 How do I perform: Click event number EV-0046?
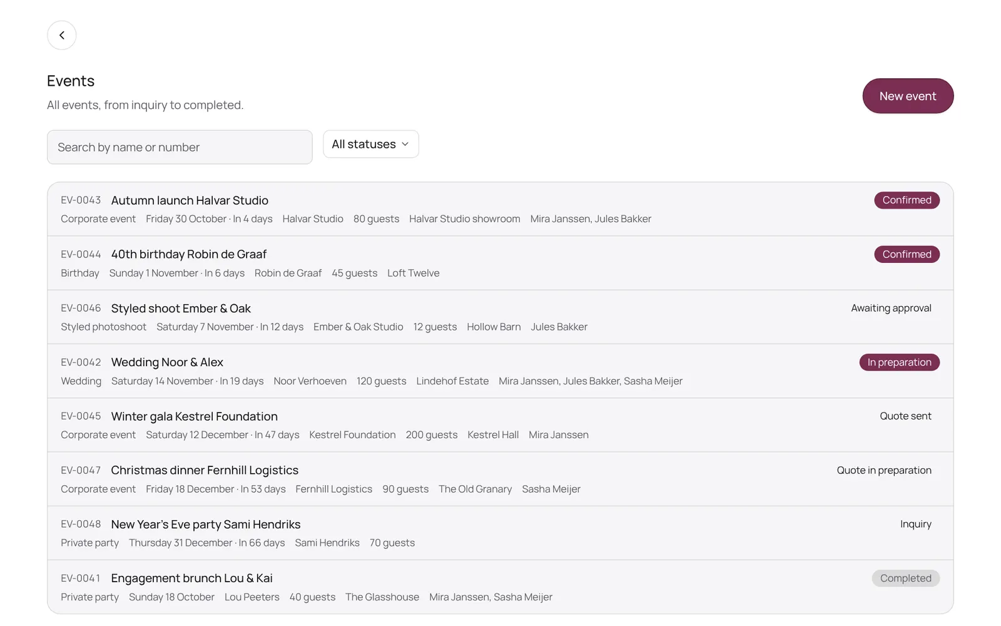point(81,308)
